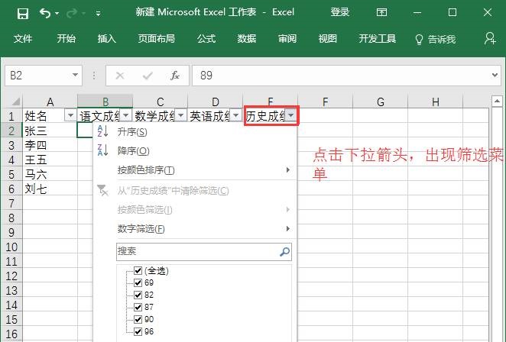
Task: Click the search magnifier icon in filter box
Action: coord(284,252)
